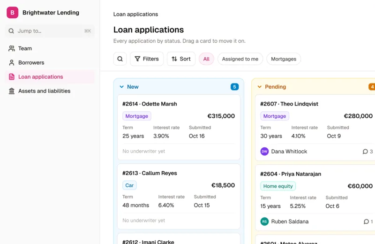The image size is (375, 244).
Task: Click the New column count badge 5
Action: pyautogui.click(x=235, y=87)
